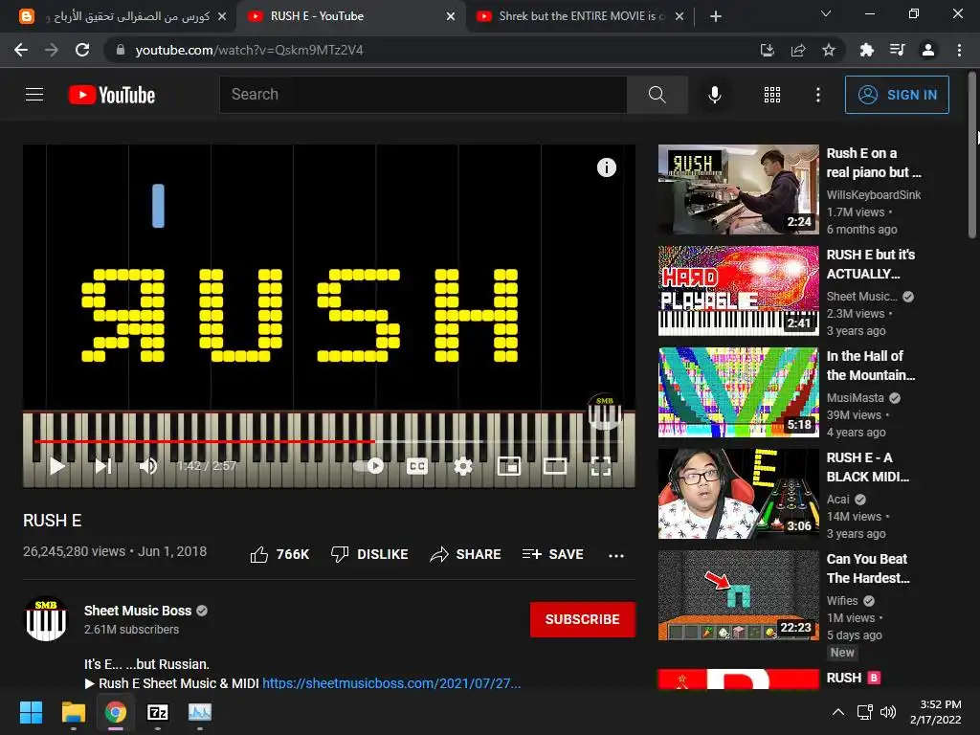This screenshot has width=980, height=735.
Task: Open File Explorer from taskbar
Action: (73, 712)
